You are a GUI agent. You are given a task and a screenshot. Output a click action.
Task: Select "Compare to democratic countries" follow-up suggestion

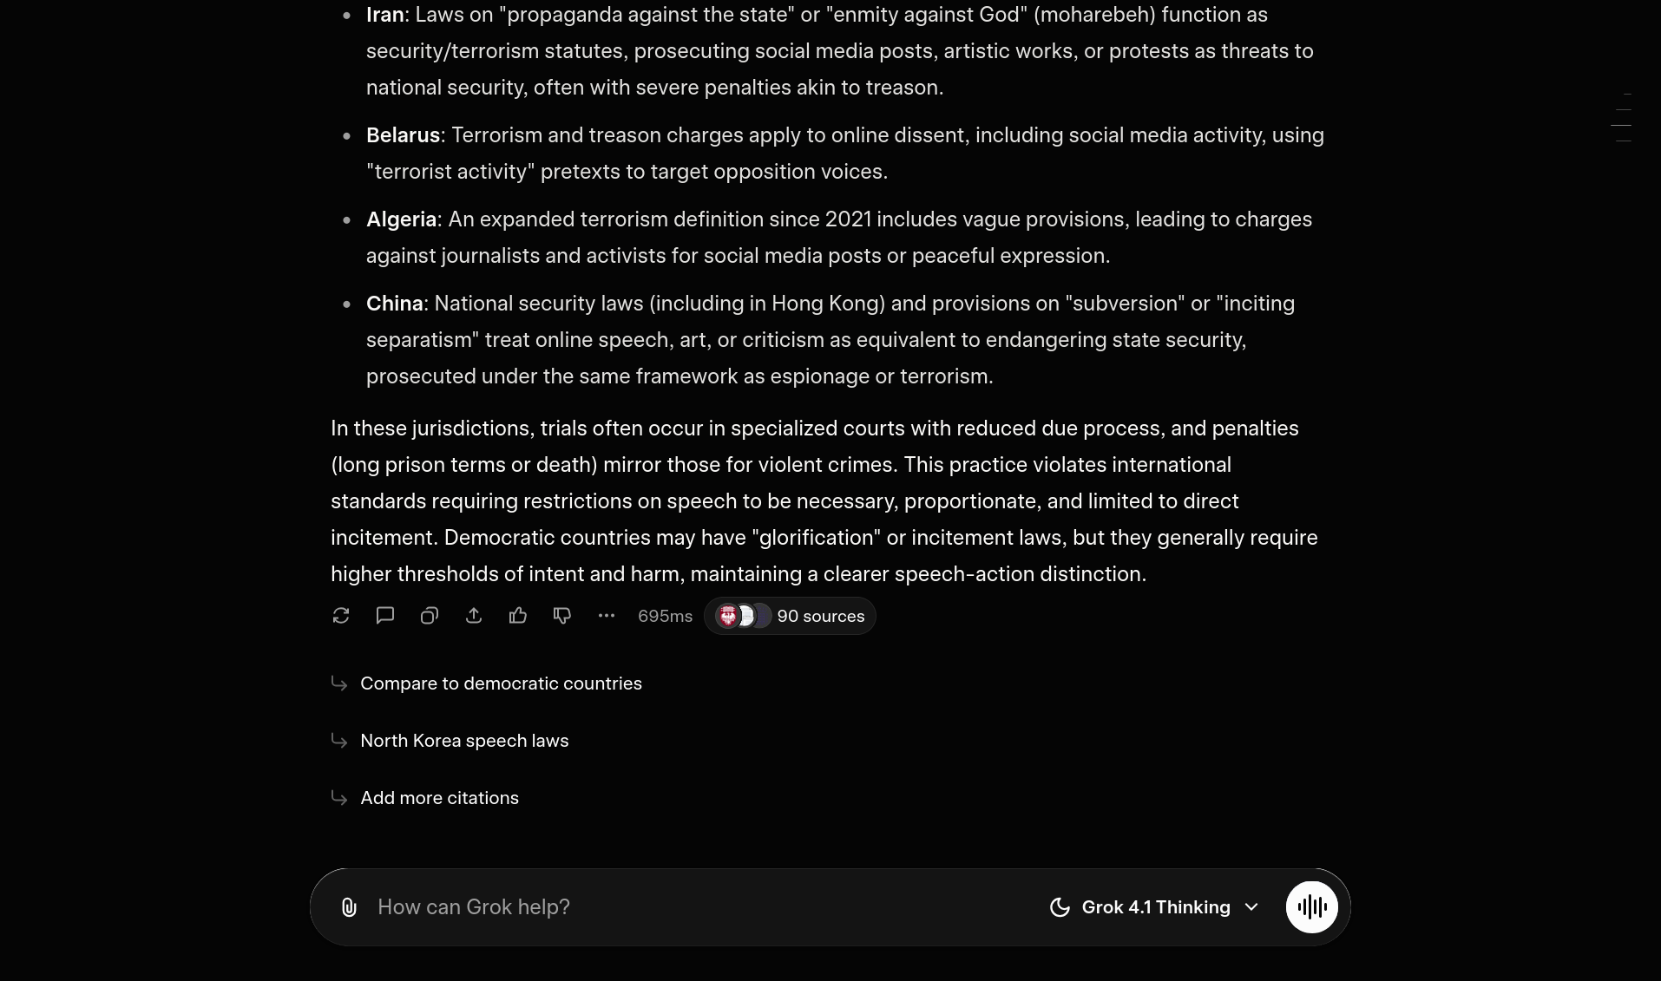point(501,683)
